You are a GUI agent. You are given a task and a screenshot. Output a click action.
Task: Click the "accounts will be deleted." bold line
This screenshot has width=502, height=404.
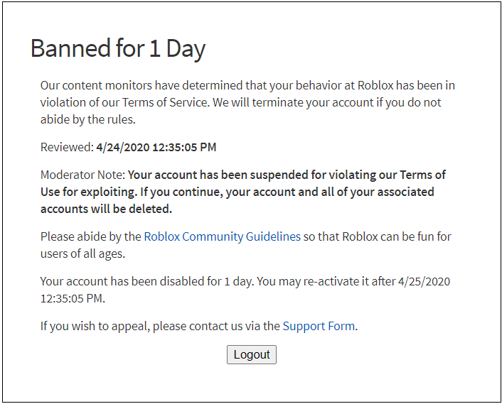pos(106,209)
